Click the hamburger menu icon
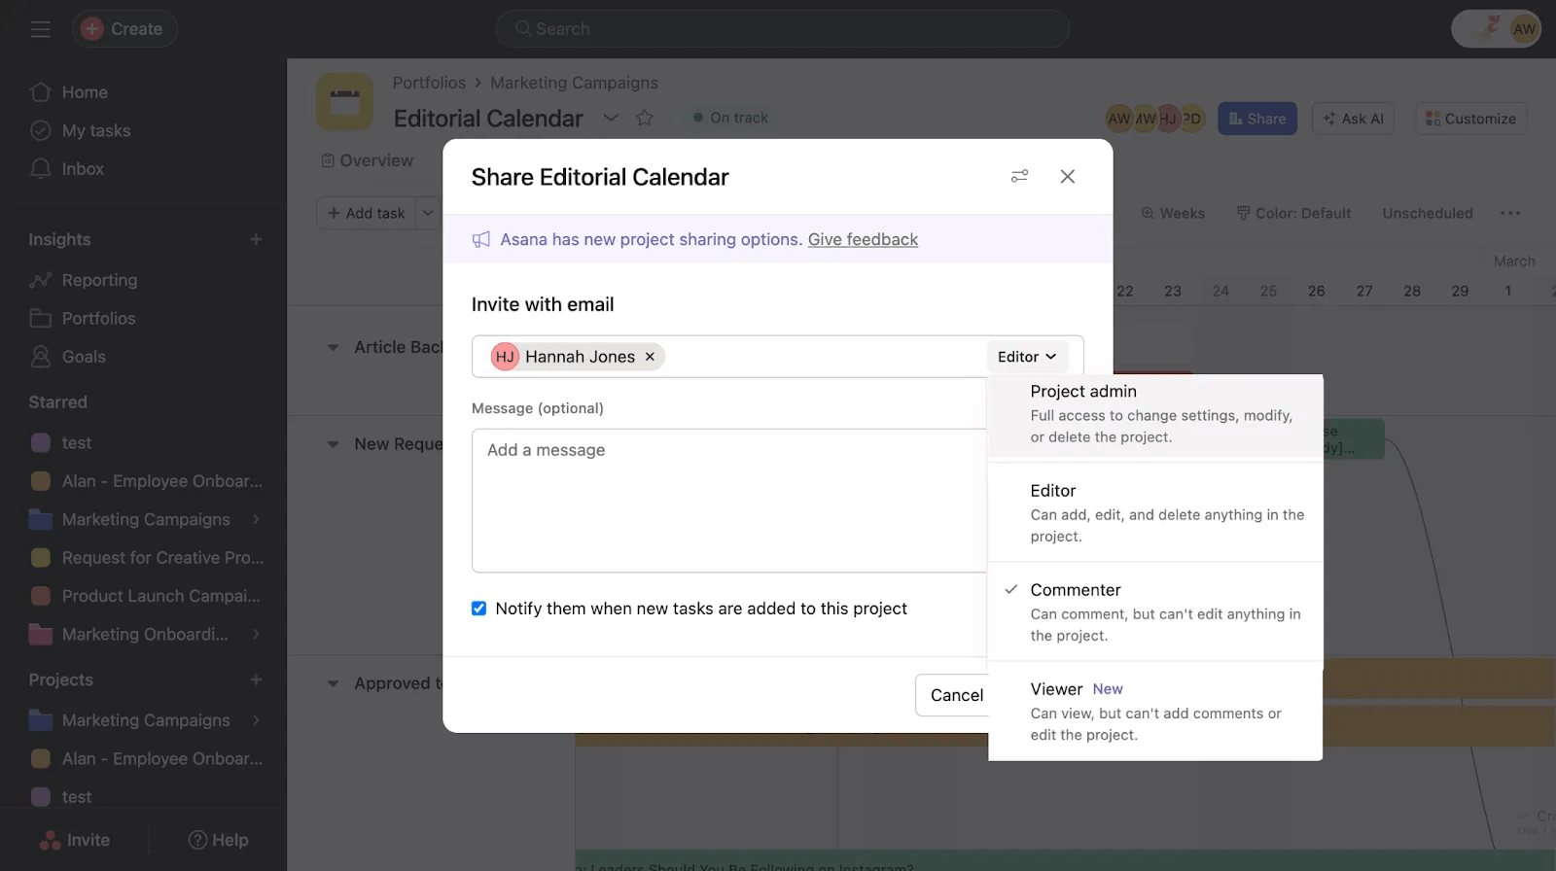This screenshot has height=871, width=1556. pyautogui.click(x=40, y=29)
